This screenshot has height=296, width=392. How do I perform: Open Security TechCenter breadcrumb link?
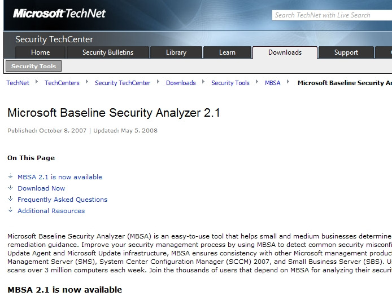(x=123, y=83)
